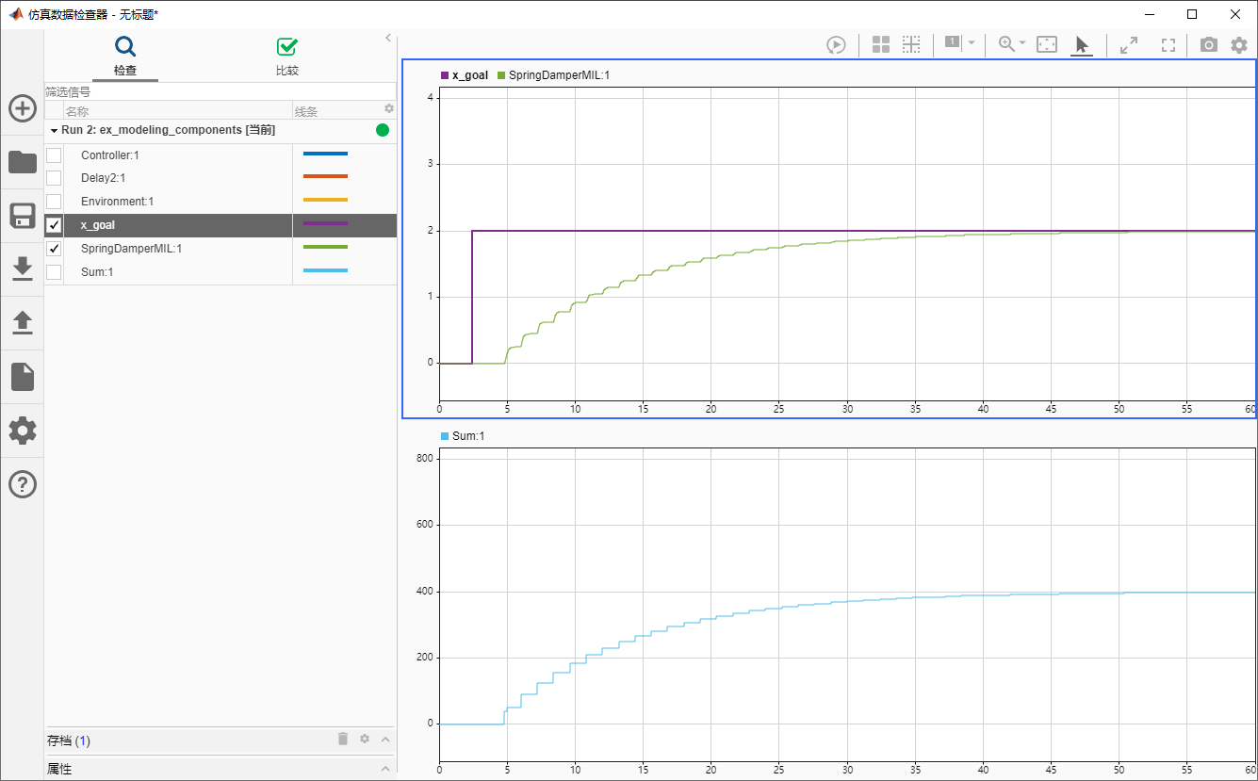Viewport: 1258px width, 781px height.
Task: Select the Controller:1 signal row name
Action: pyautogui.click(x=110, y=155)
